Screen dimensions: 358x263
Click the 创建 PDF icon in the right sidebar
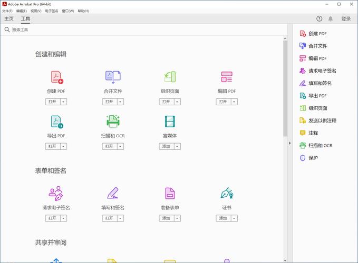pos(303,34)
